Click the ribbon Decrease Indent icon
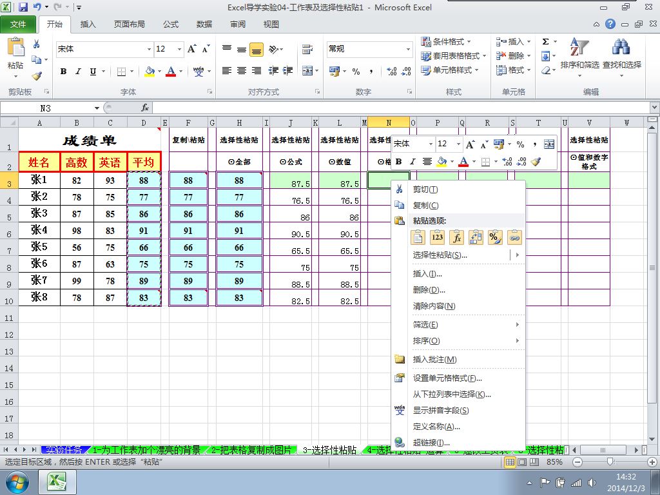 (x=273, y=71)
